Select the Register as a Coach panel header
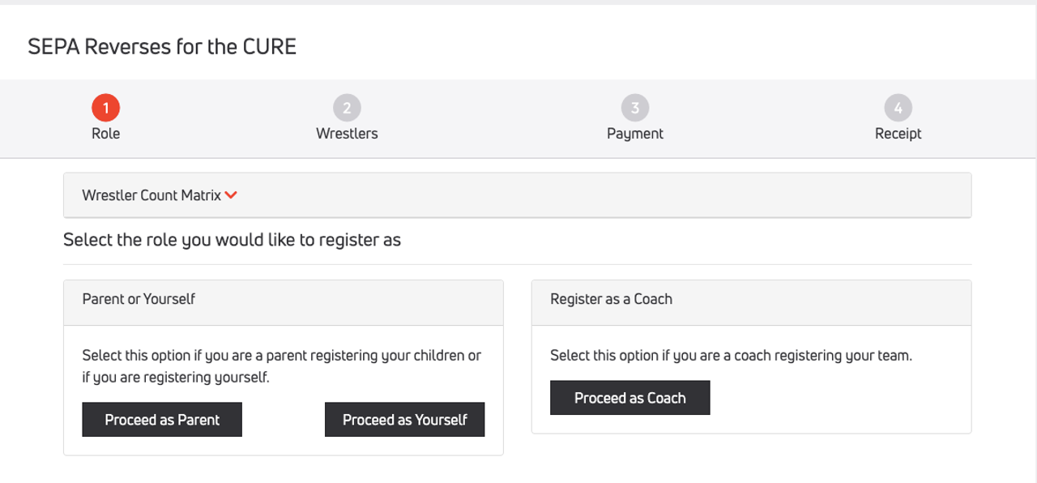 611,299
